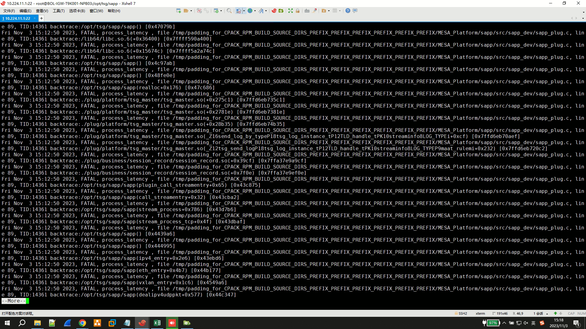Open the virtual keyboard icon
The image size is (586, 329).
pos(307,11)
